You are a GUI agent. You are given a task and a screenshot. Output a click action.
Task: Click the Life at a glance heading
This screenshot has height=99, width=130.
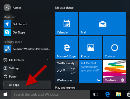point(64,8)
